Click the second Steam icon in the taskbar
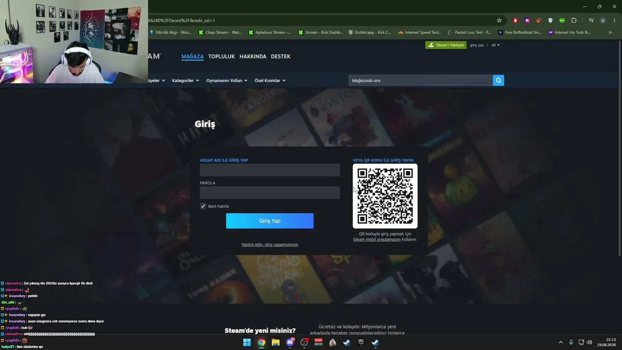The height and width of the screenshot is (350, 622). coord(375,342)
